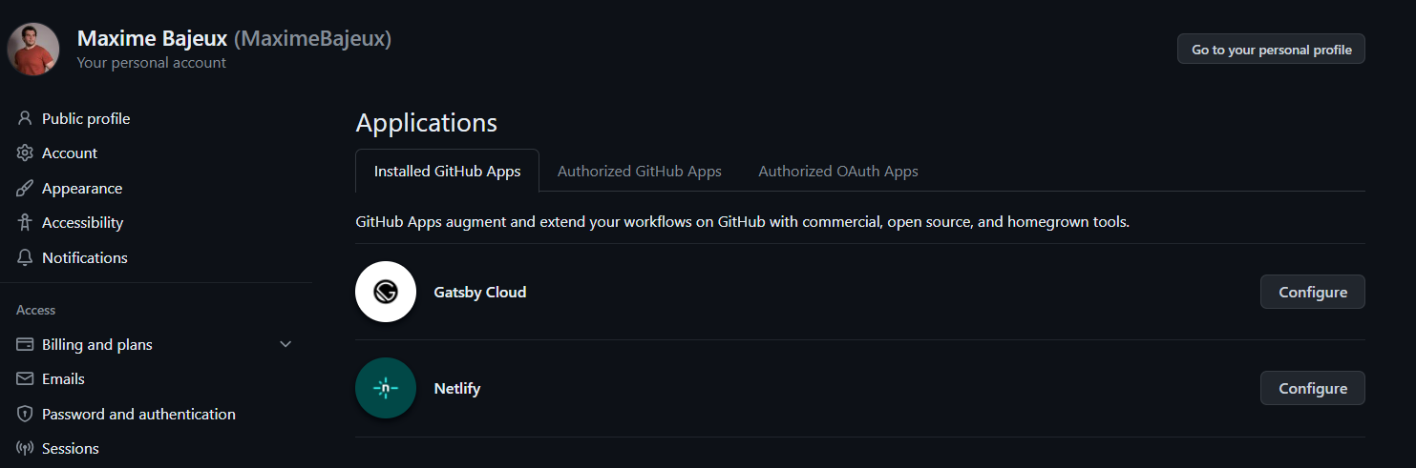Click the Gatsby Cloud app name
The image size is (1416, 468).
click(x=480, y=292)
